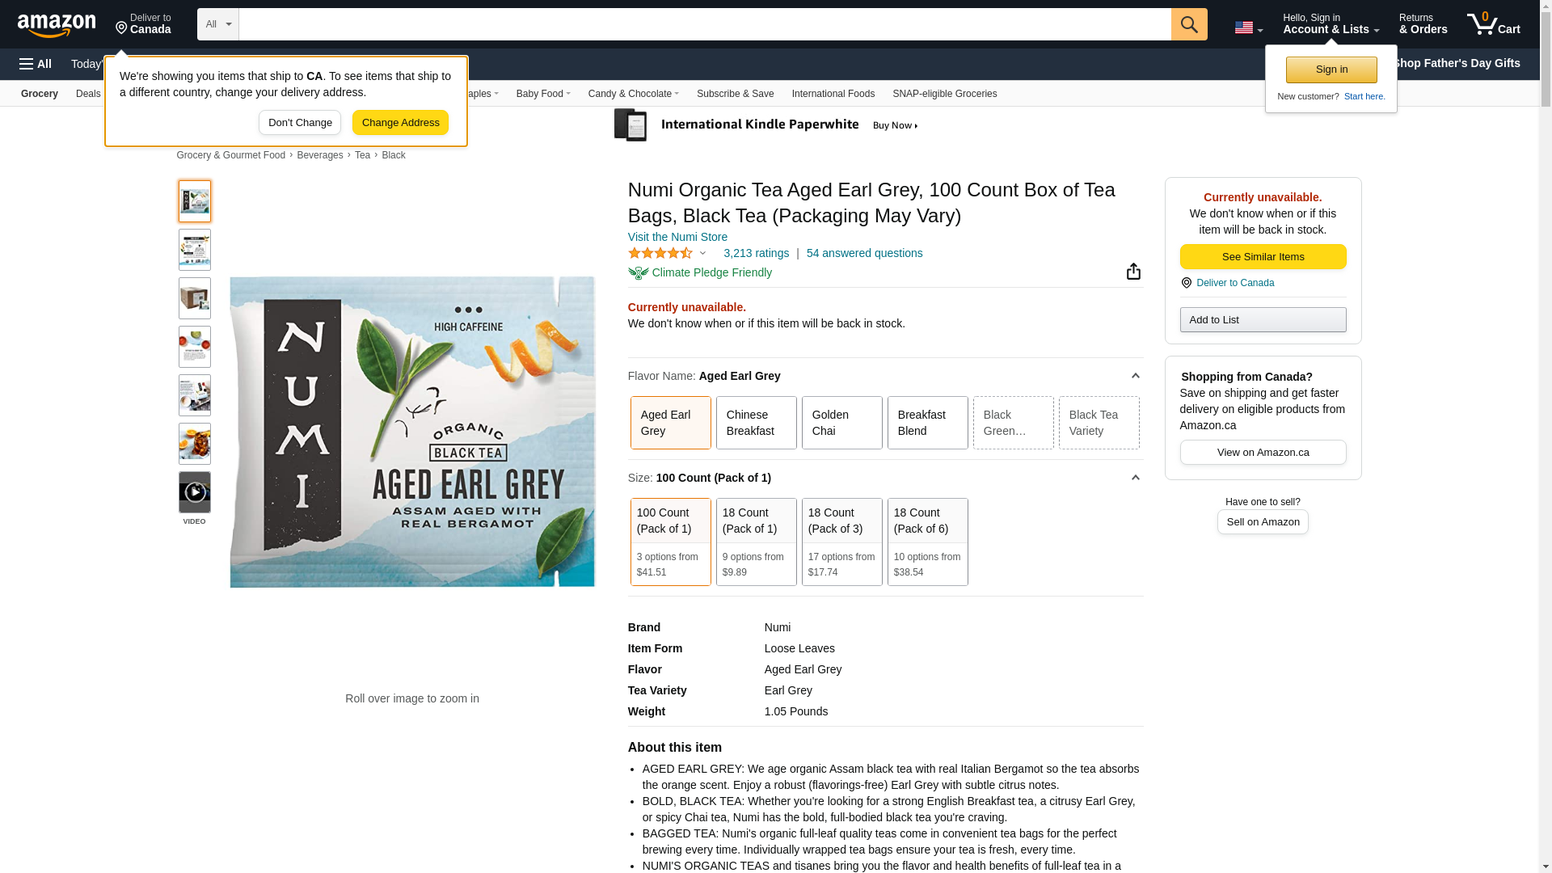Collapse the Flavor Name section
Screen dimensions: 1552x873
pos(1135,376)
